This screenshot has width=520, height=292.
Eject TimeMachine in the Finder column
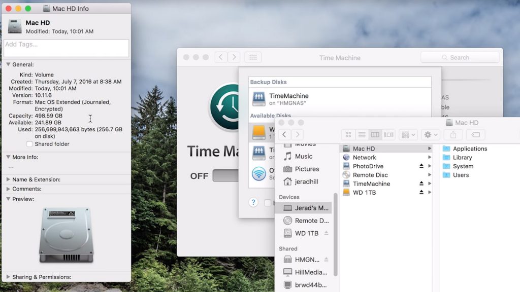coord(421,184)
